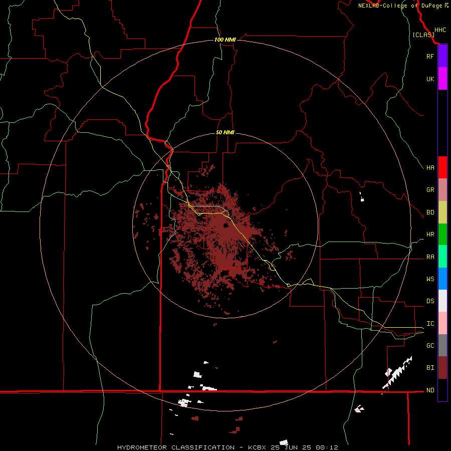Click the IC legend label

[430, 324]
